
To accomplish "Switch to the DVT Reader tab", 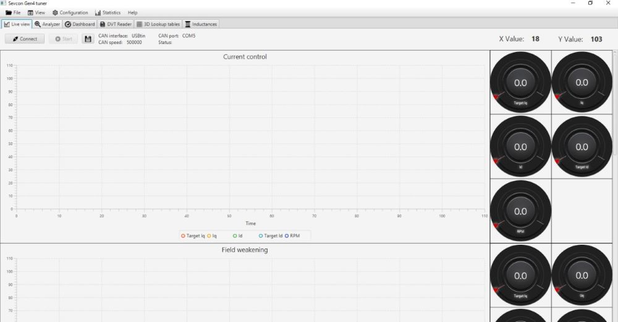I will 116,24.
